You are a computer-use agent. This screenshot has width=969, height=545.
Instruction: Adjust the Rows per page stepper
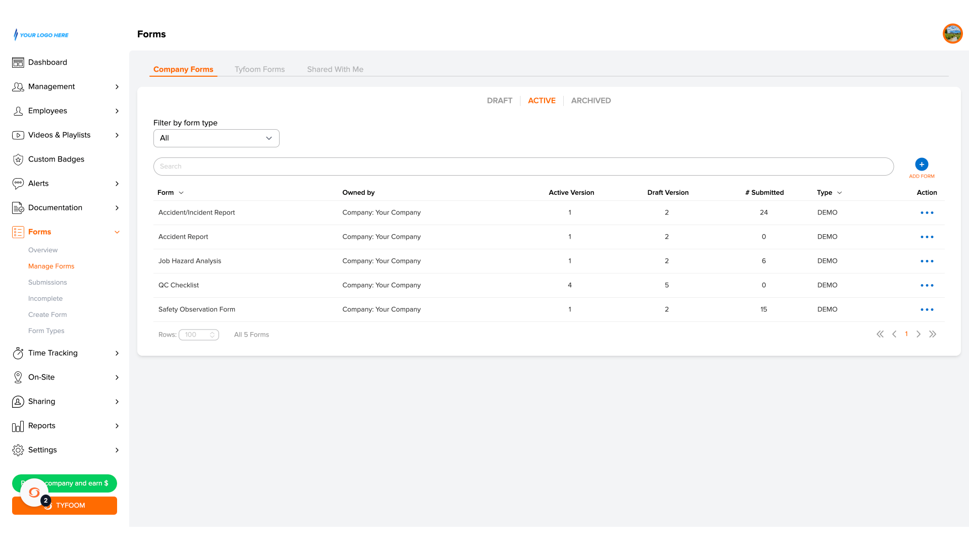pos(212,335)
